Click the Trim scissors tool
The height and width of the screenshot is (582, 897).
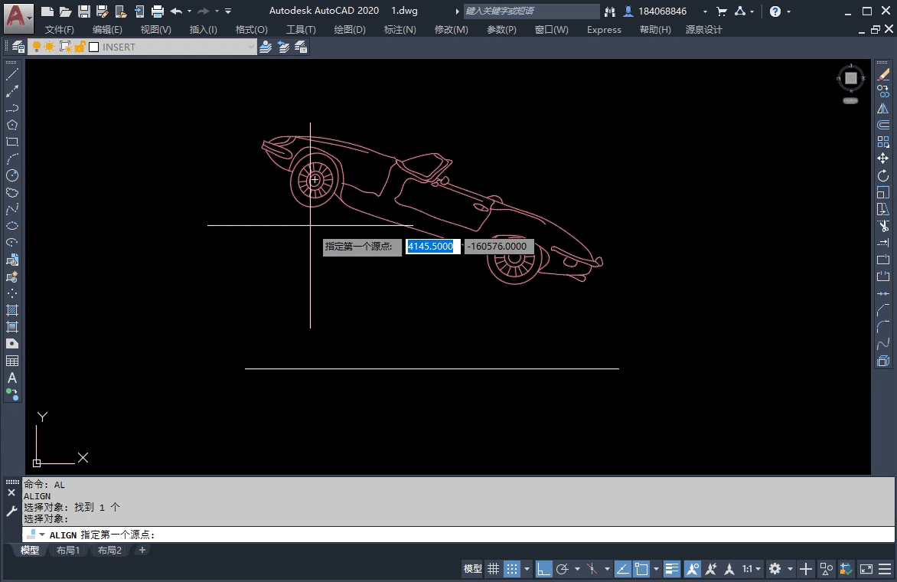pos(883,226)
